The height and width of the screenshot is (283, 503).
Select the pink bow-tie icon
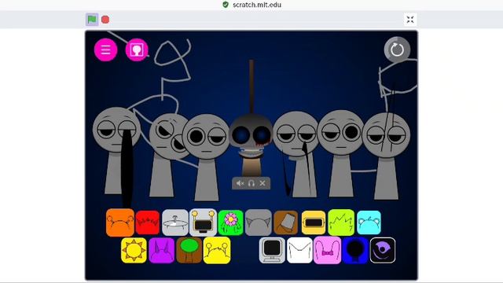point(327,250)
